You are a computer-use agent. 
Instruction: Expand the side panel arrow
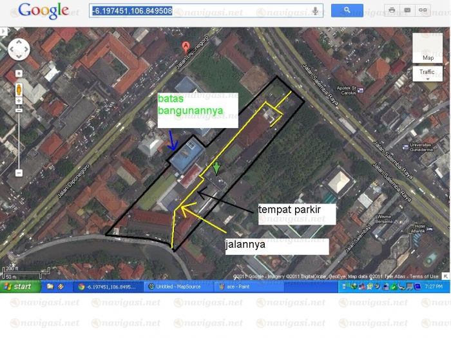3,31
